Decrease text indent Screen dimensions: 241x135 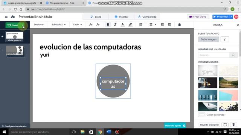tap(162, 24)
